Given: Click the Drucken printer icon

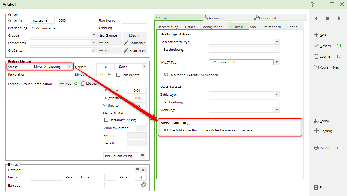Looking at the screenshot, I should (x=316, y=148).
